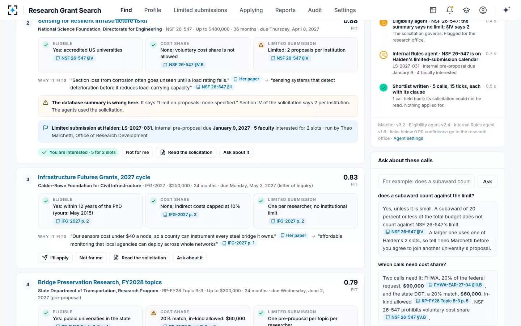The height and width of the screenshot is (326, 521).
Task: Open the IFG-2027 p. 1 citation chip
Action: pos(238,243)
